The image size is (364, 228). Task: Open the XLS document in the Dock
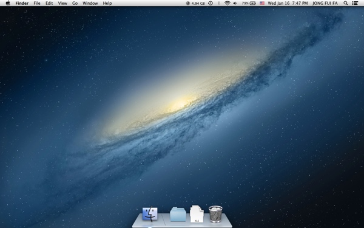click(197, 214)
